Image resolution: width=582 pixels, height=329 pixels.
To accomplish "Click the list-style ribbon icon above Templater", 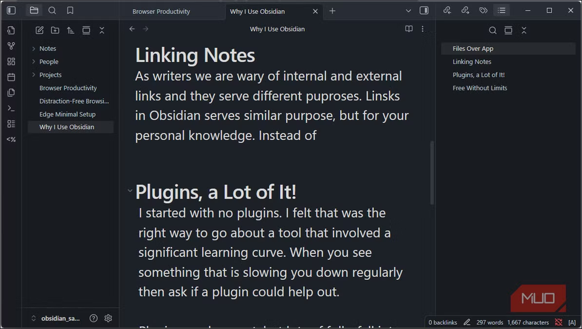I will (x=11, y=124).
